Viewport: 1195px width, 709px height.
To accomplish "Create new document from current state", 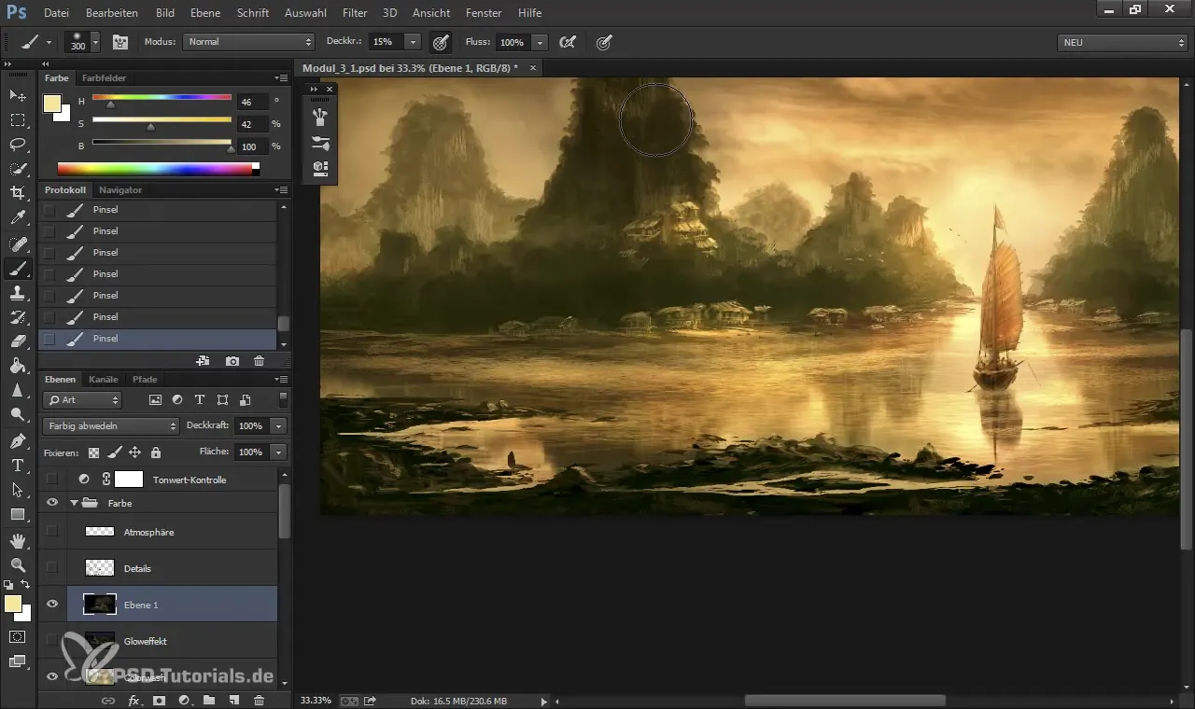I will [x=203, y=361].
